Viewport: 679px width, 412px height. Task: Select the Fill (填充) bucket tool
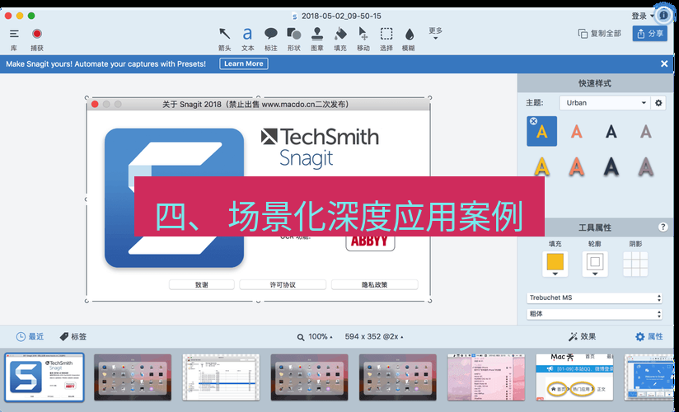[340, 40]
